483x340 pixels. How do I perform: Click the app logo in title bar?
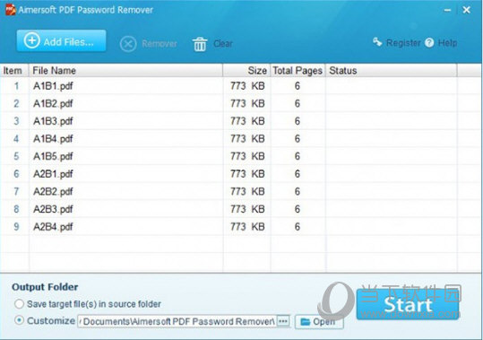(10, 10)
